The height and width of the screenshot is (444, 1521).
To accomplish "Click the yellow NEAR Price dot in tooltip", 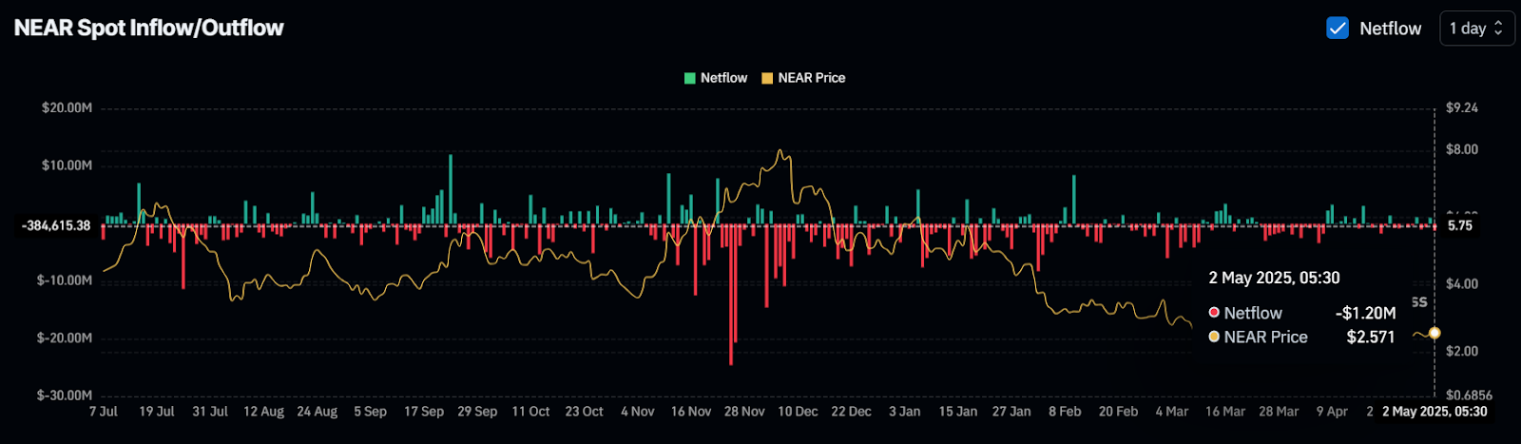I will tap(1214, 338).
